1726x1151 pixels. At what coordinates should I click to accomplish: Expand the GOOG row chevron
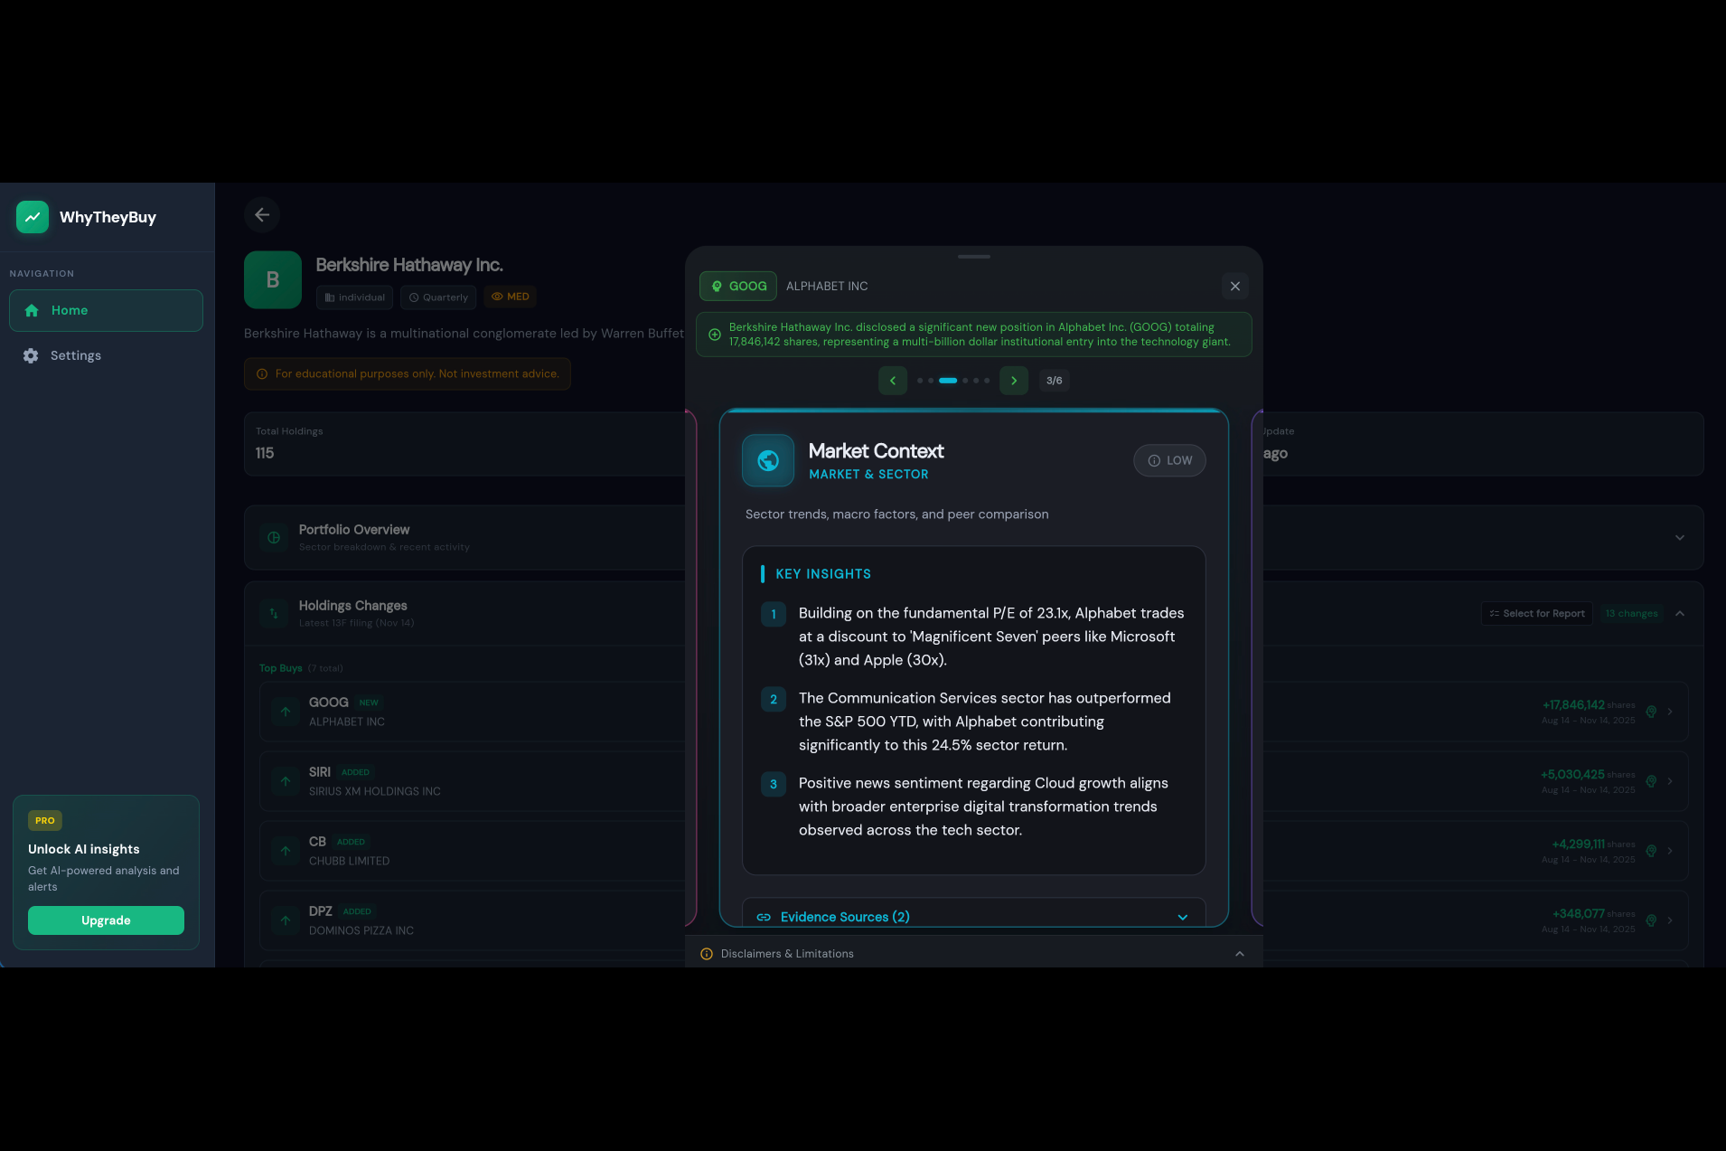(x=1670, y=712)
